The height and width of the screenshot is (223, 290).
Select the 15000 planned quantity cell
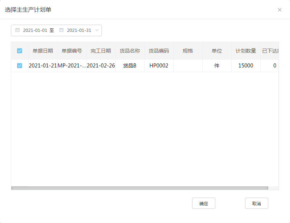point(246,66)
